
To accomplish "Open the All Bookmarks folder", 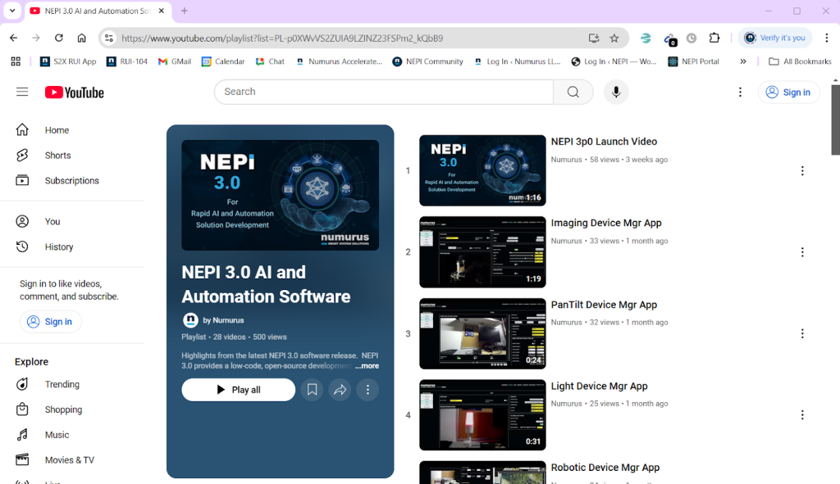I will click(800, 61).
